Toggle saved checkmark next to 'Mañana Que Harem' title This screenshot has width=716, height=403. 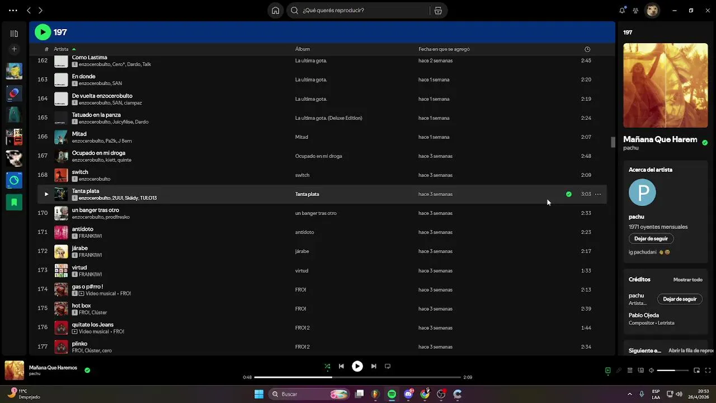click(705, 143)
